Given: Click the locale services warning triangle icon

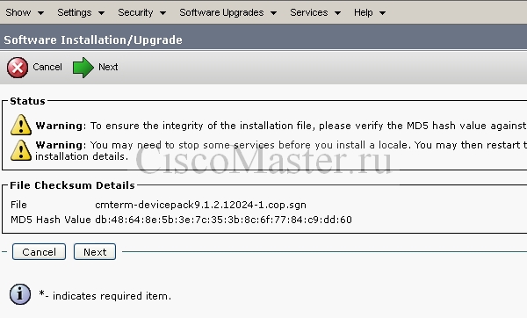Looking at the screenshot, I should 21,150.
